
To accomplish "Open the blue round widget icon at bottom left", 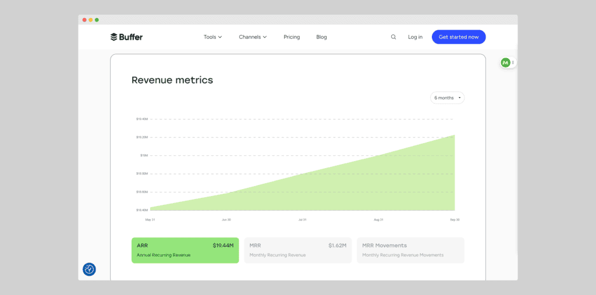I will [89, 269].
